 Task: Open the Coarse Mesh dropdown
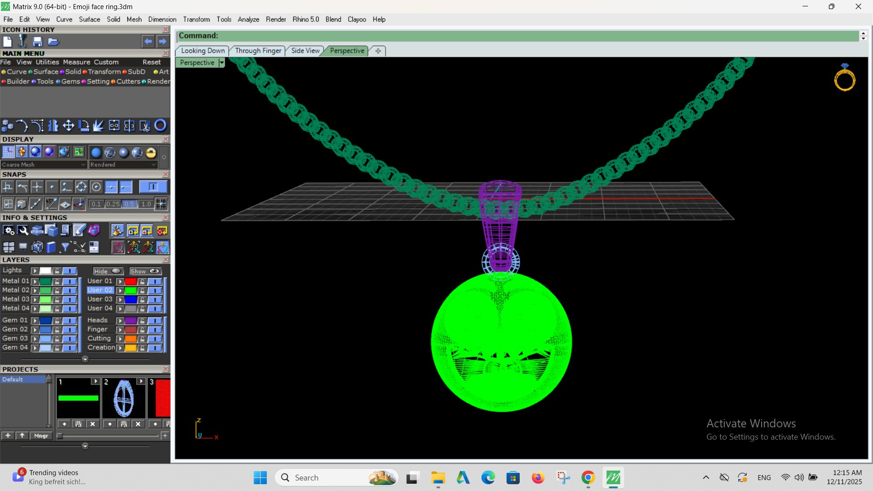[x=44, y=165]
